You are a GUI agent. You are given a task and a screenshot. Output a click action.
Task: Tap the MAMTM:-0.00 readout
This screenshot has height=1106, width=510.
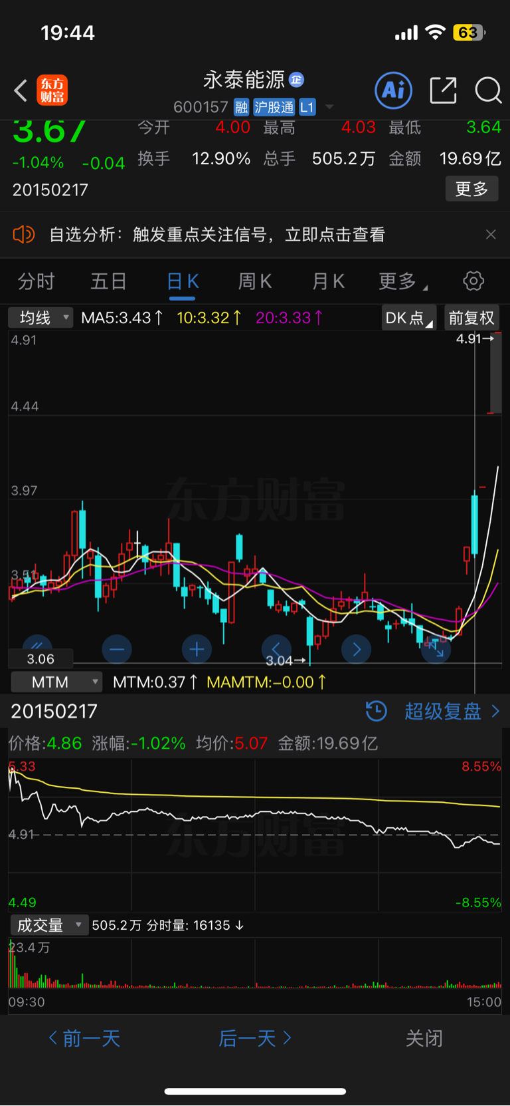[266, 682]
